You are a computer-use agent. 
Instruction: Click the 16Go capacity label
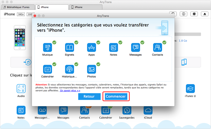click(x=21, y=14)
